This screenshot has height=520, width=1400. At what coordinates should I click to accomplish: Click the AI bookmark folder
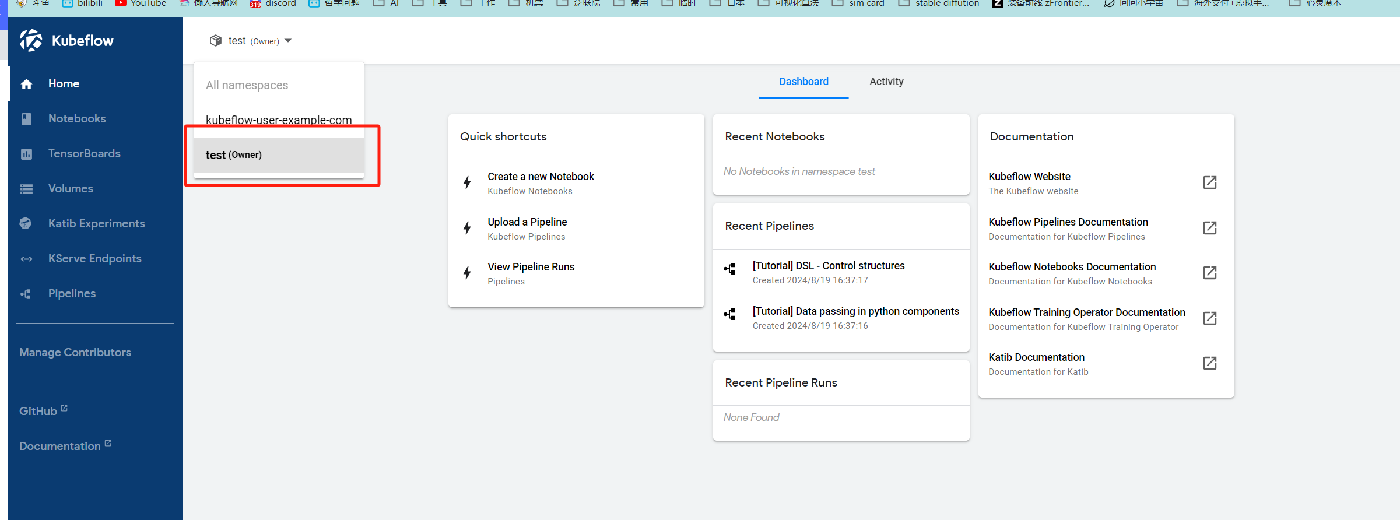[x=386, y=3]
